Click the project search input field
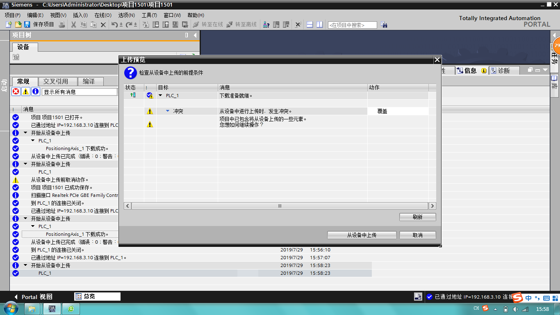 pyautogui.click(x=352, y=25)
